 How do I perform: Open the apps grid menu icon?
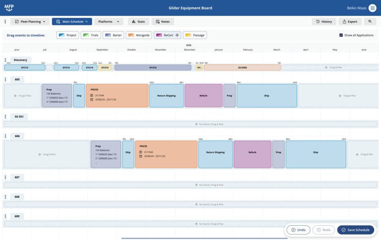click(x=372, y=8)
